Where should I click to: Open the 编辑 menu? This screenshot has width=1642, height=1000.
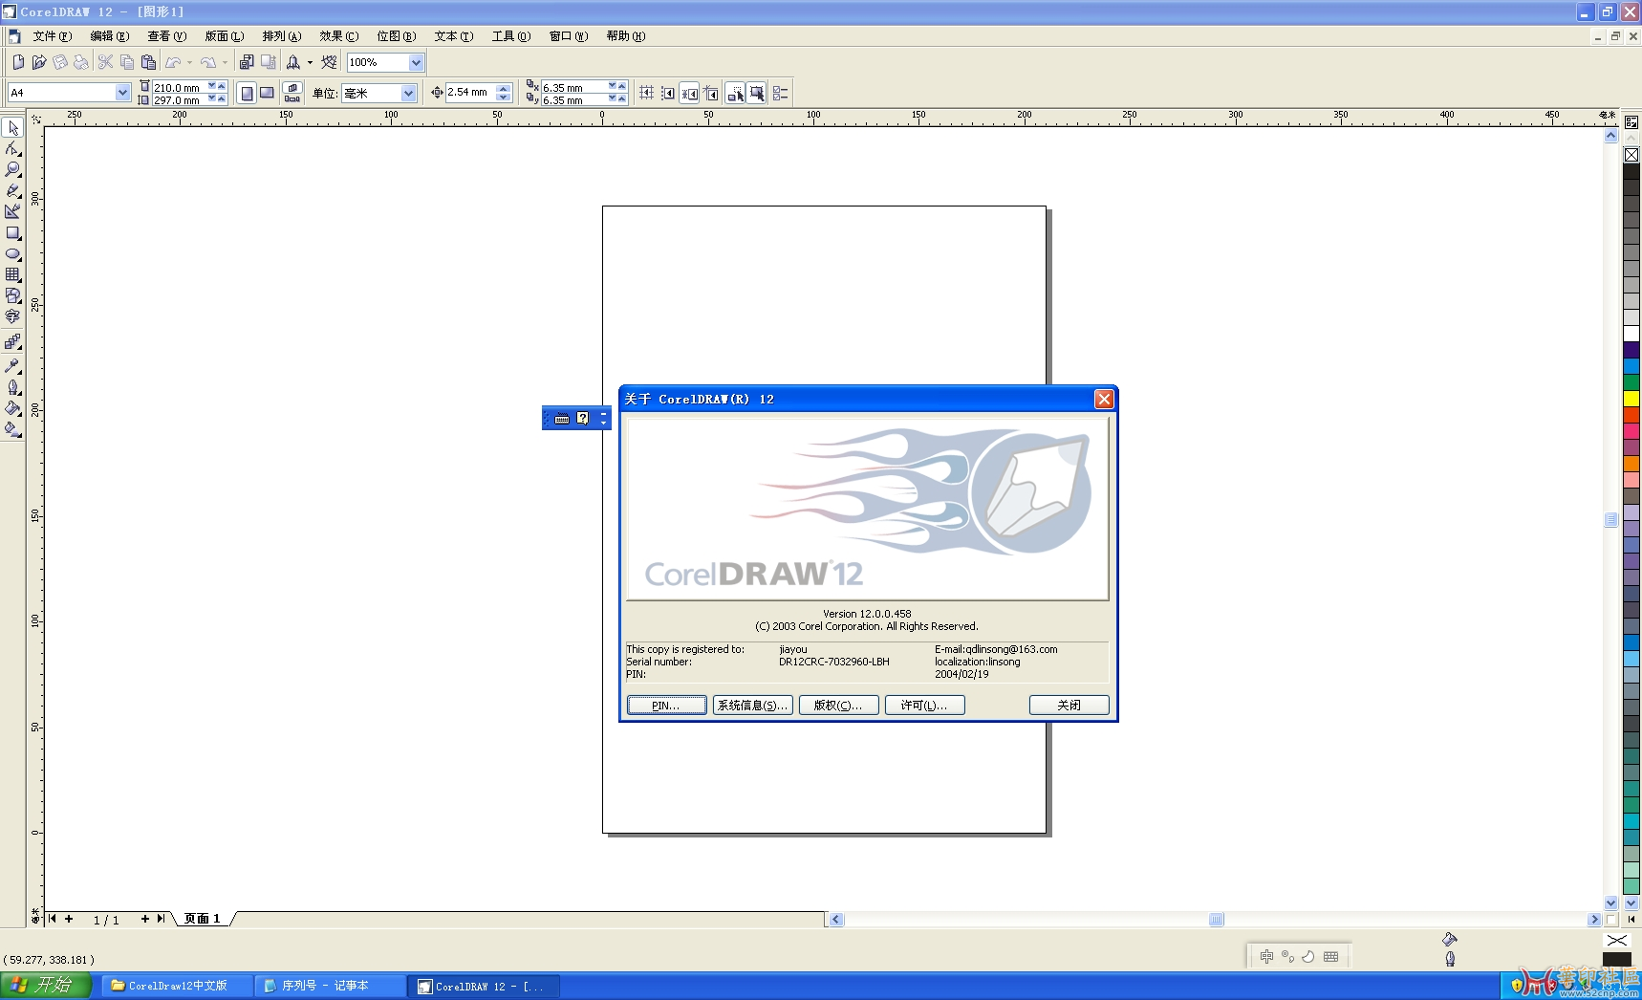pos(110,36)
